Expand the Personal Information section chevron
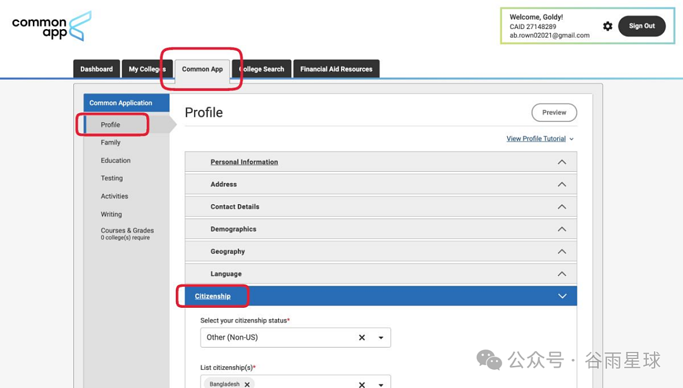The width and height of the screenshot is (683, 388). pos(562,162)
